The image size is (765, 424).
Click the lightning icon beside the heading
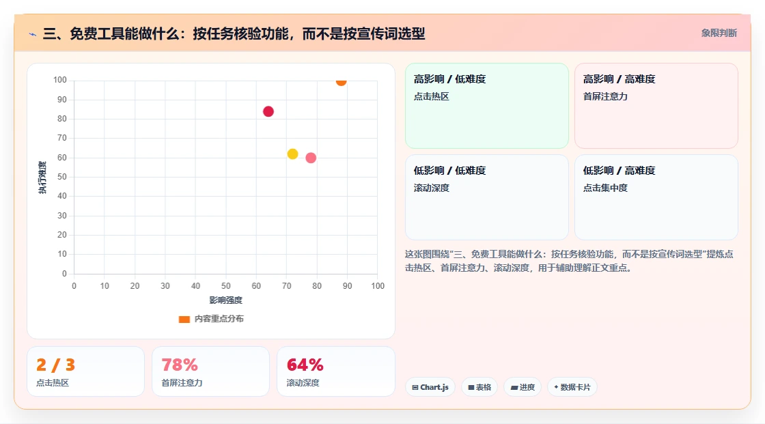pos(33,34)
